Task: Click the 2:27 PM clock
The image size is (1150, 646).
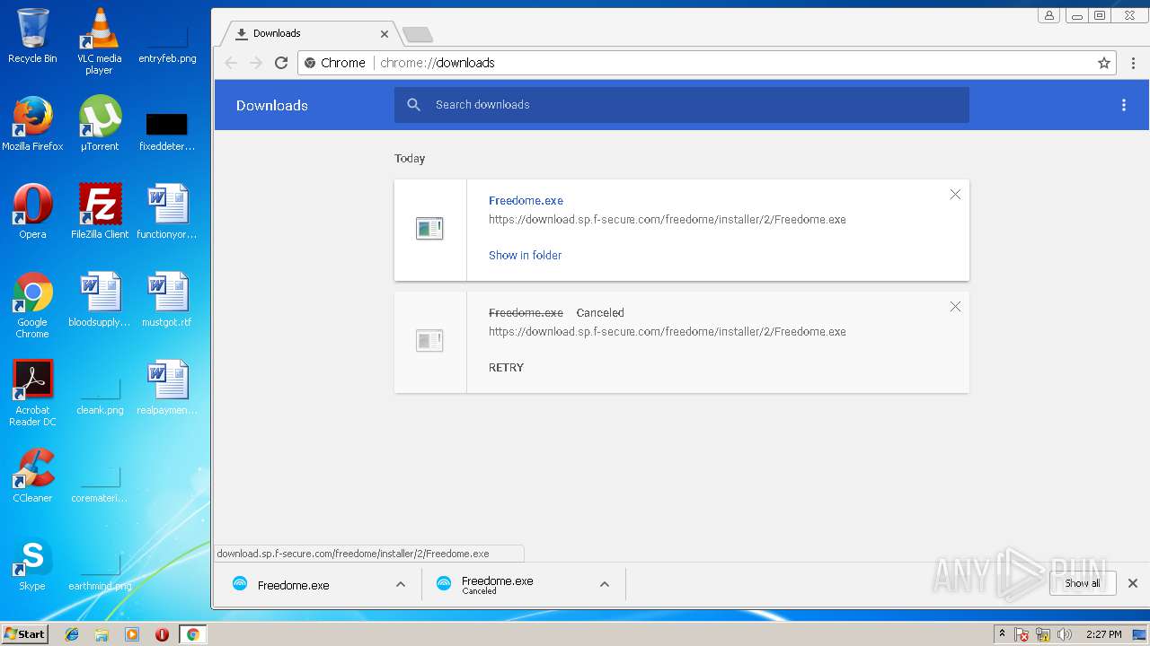Action: coord(1103,634)
